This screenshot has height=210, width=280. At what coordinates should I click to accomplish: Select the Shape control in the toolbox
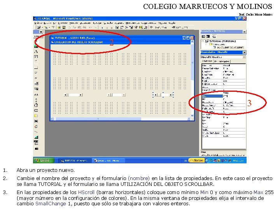36,126
